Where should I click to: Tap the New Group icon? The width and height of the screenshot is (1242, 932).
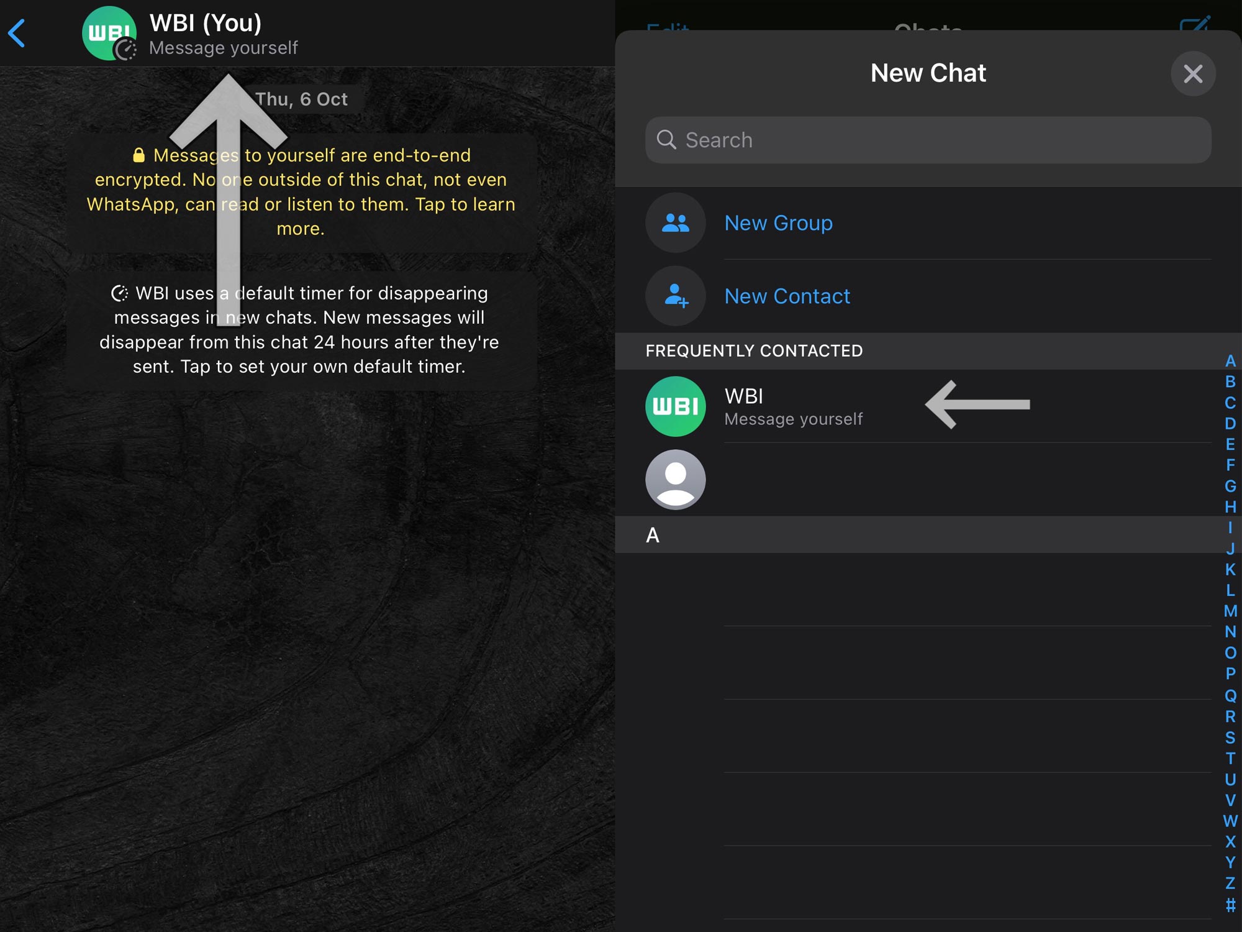(x=675, y=223)
